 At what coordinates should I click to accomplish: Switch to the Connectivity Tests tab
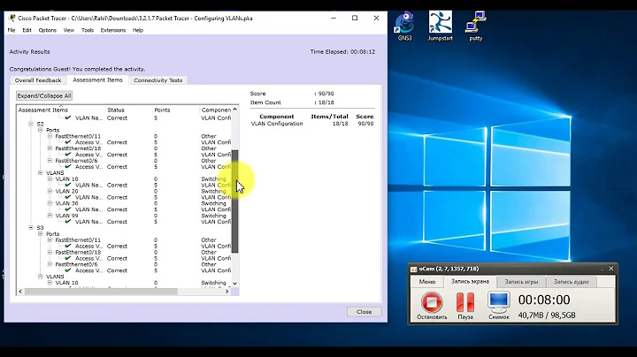158,80
